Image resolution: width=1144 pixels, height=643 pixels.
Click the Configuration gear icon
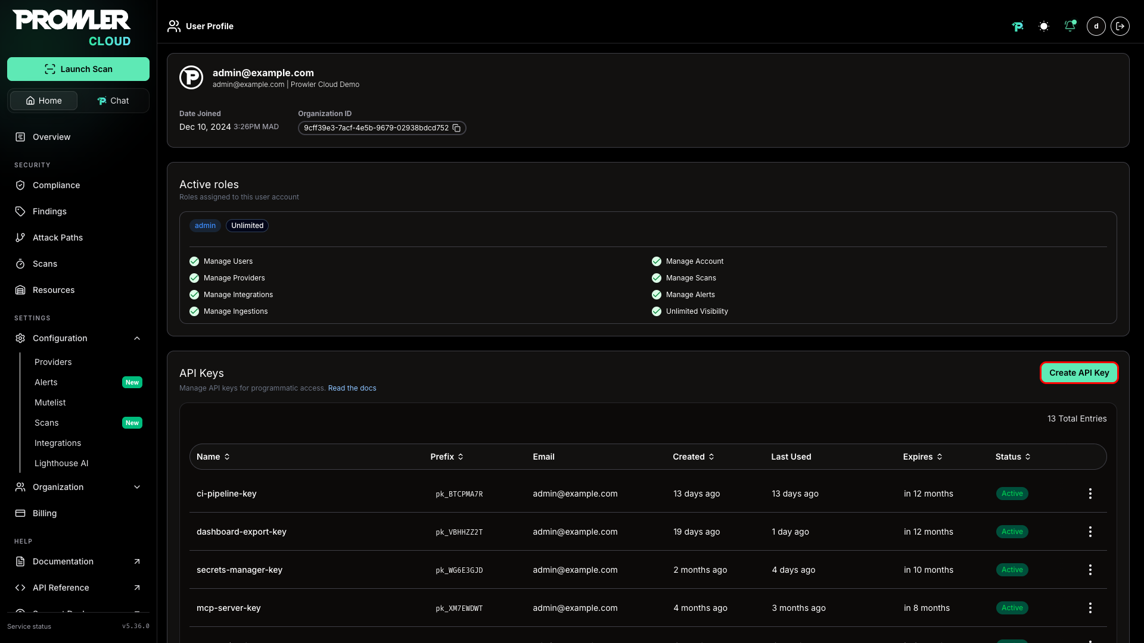(x=20, y=338)
